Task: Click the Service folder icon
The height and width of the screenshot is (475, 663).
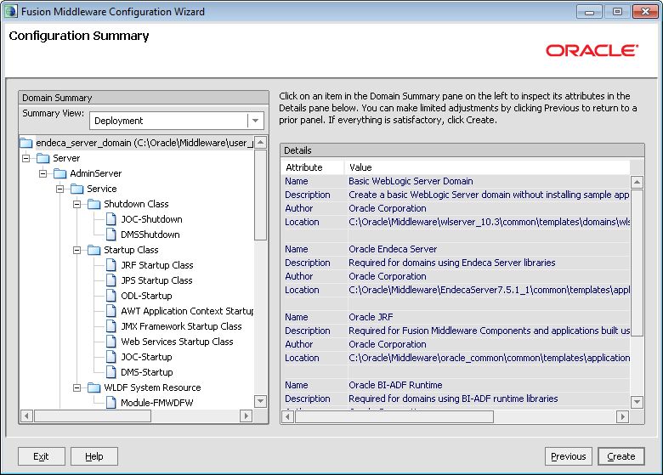Action: (77, 189)
